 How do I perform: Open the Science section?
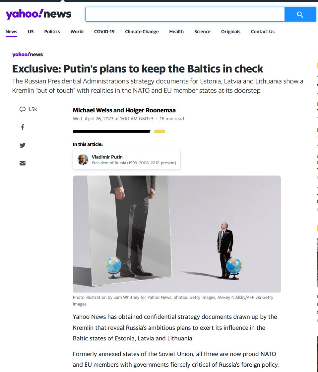pyautogui.click(x=202, y=32)
